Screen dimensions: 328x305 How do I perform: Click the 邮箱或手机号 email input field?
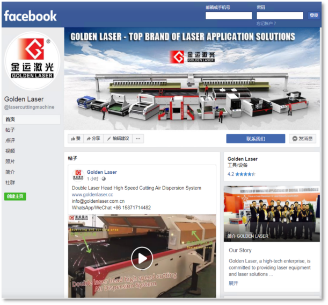228,16
